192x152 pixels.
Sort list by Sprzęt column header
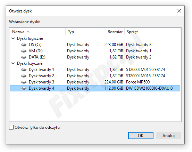[x=152, y=32]
